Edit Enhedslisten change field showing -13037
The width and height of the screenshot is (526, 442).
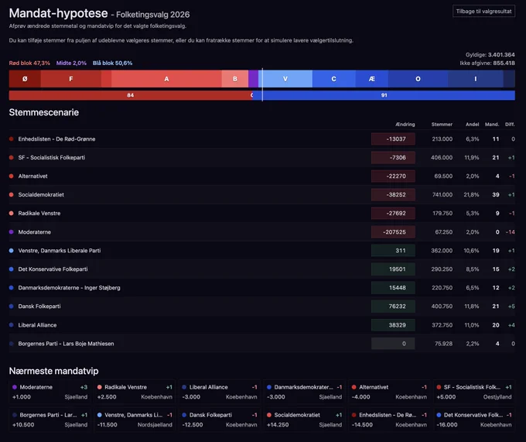tap(393, 139)
